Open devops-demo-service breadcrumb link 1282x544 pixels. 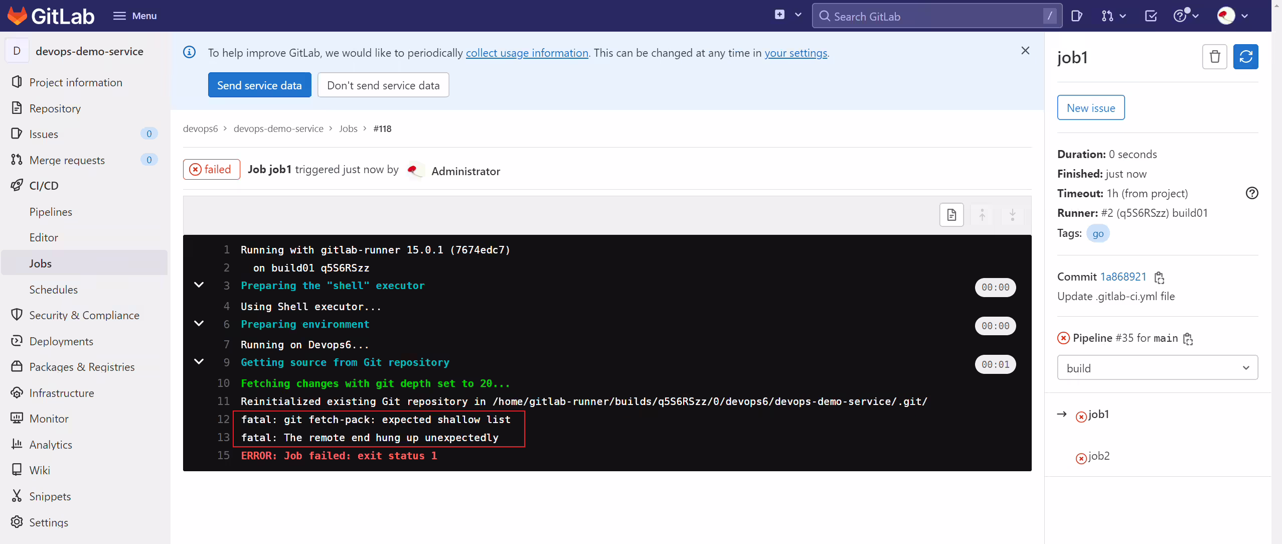(278, 128)
